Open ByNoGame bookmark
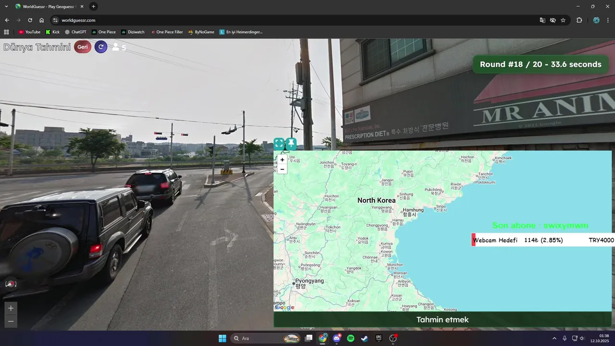Viewport: 615px width, 346px height. 201,32
